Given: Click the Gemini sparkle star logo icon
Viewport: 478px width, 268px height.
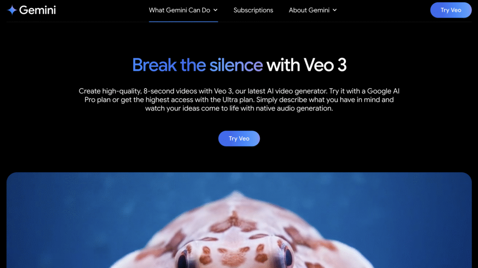Looking at the screenshot, I should pyautogui.click(x=12, y=10).
